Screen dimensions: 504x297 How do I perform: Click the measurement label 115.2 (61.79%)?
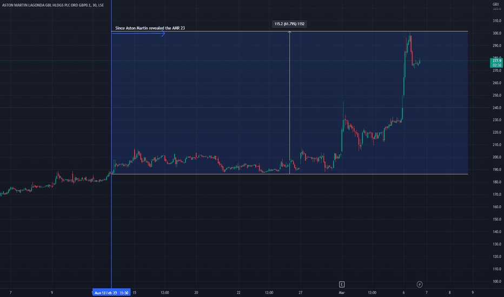[289, 24]
